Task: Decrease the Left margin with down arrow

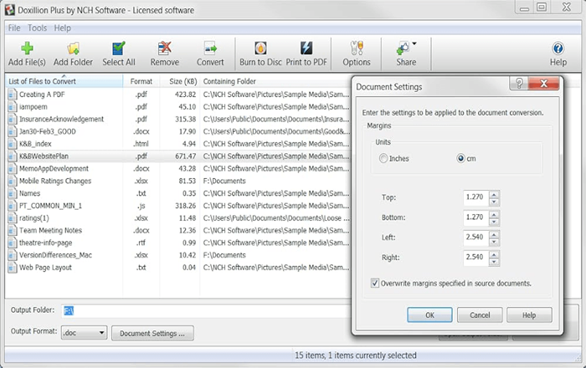Action: click(494, 242)
